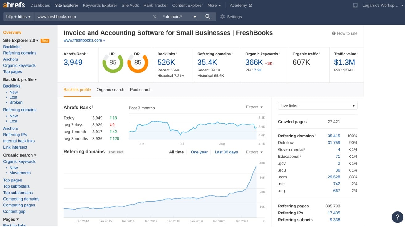Click the How to use help icon
The height and width of the screenshot is (228, 405).
333,33
